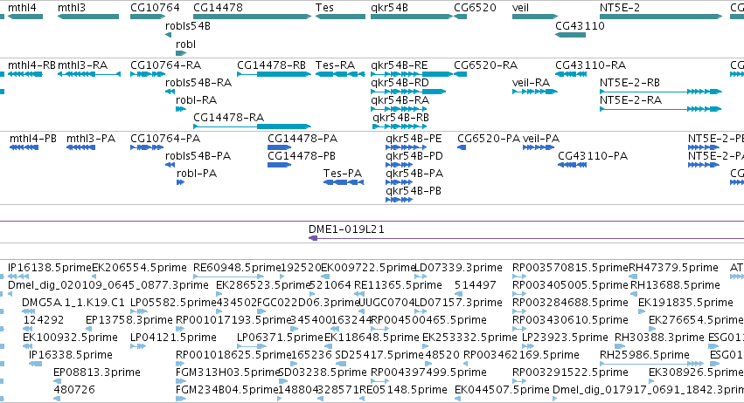The height and width of the screenshot is (403, 744).
Task: Select the qkr54B-RA transcript label
Action: click(400, 100)
